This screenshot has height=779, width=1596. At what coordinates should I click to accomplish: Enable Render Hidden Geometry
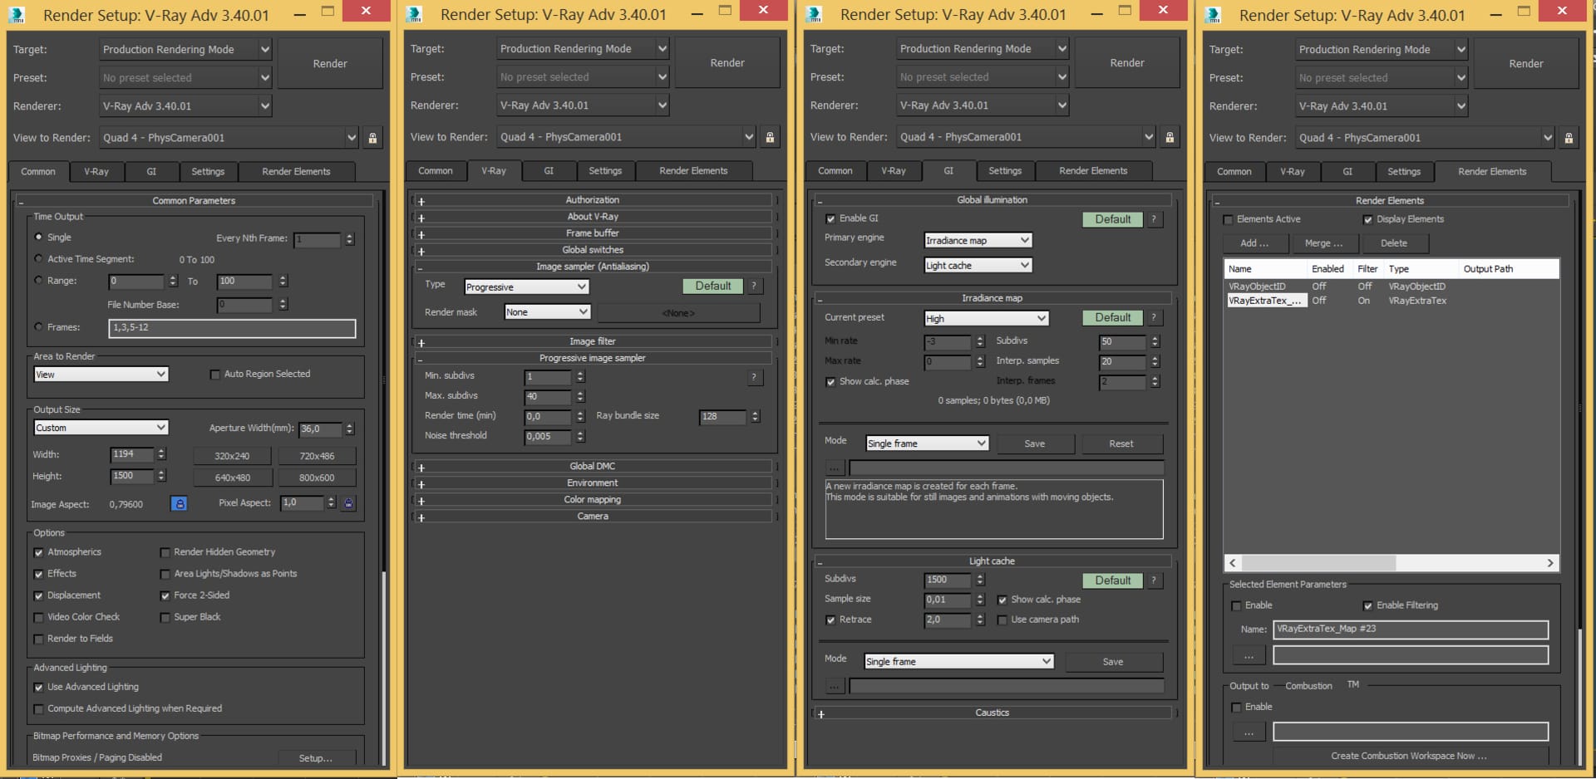165,552
